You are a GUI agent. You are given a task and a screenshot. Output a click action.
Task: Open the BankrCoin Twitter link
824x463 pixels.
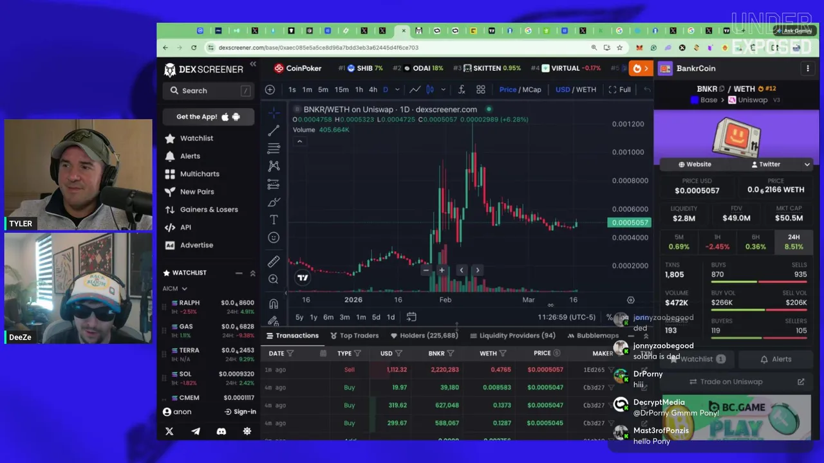tap(765, 165)
